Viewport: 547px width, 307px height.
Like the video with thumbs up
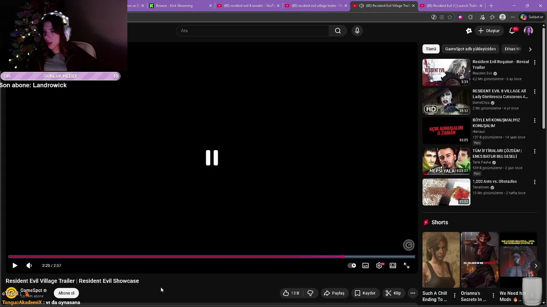[x=291, y=293]
